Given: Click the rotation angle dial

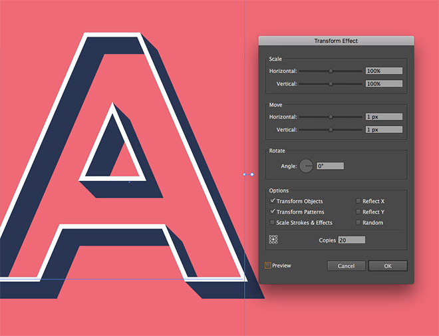Looking at the screenshot, I should tap(306, 166).
